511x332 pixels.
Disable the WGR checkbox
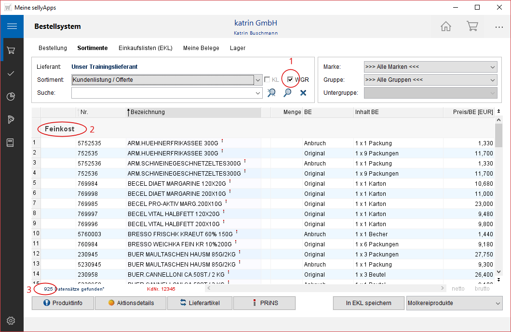point(290,80)
